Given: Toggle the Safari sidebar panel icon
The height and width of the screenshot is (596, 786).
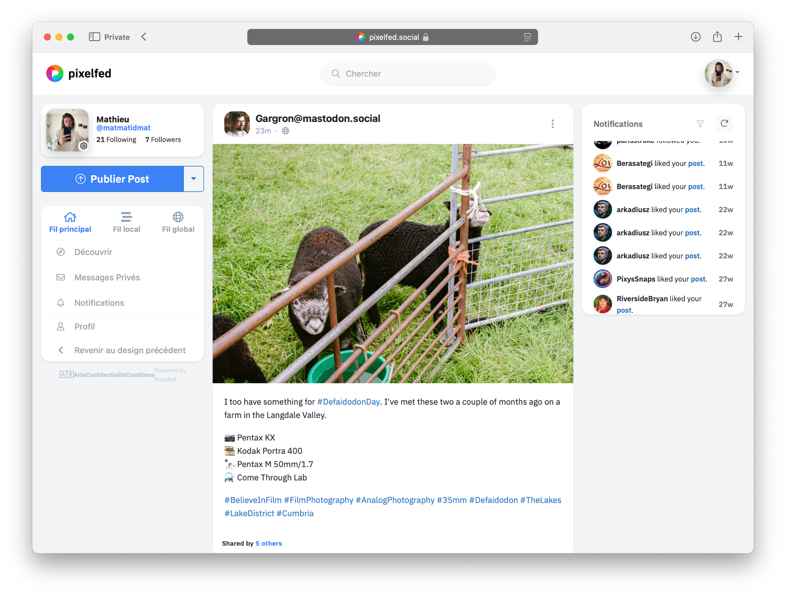Looking at the screenshot, I should coord(94,37).
